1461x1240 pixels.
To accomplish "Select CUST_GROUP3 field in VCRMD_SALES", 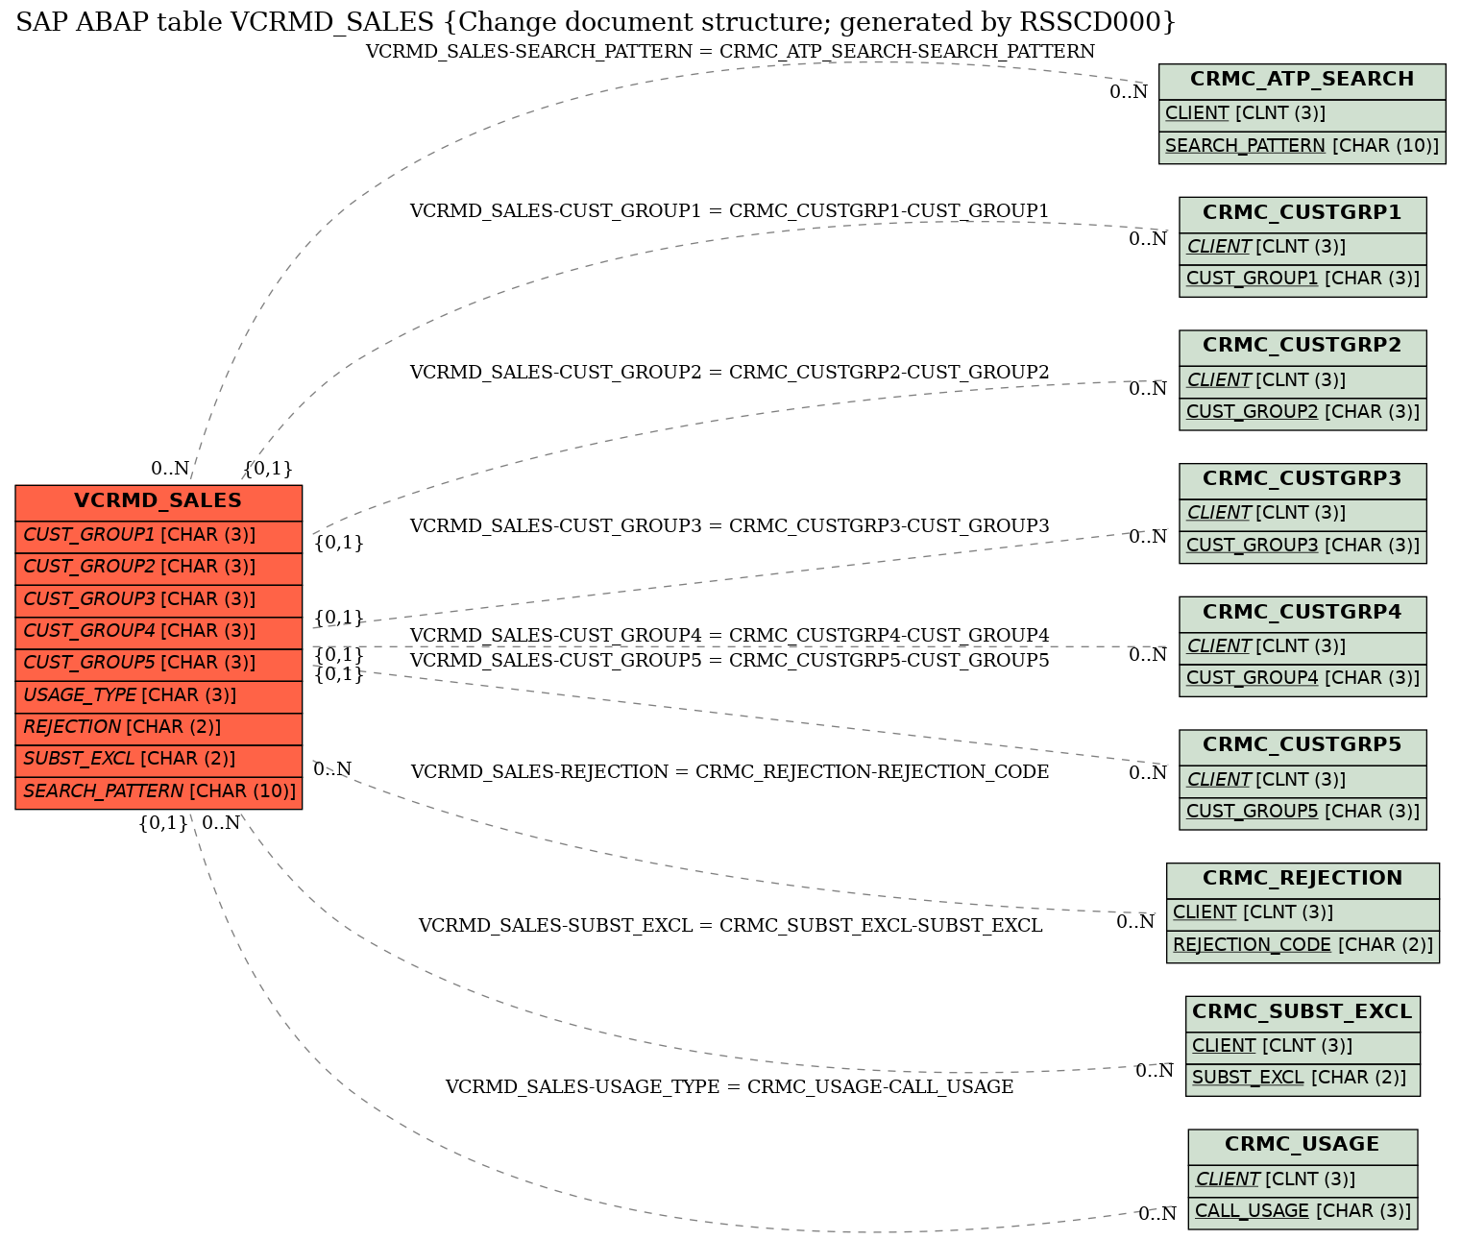I will click(158, 599).
